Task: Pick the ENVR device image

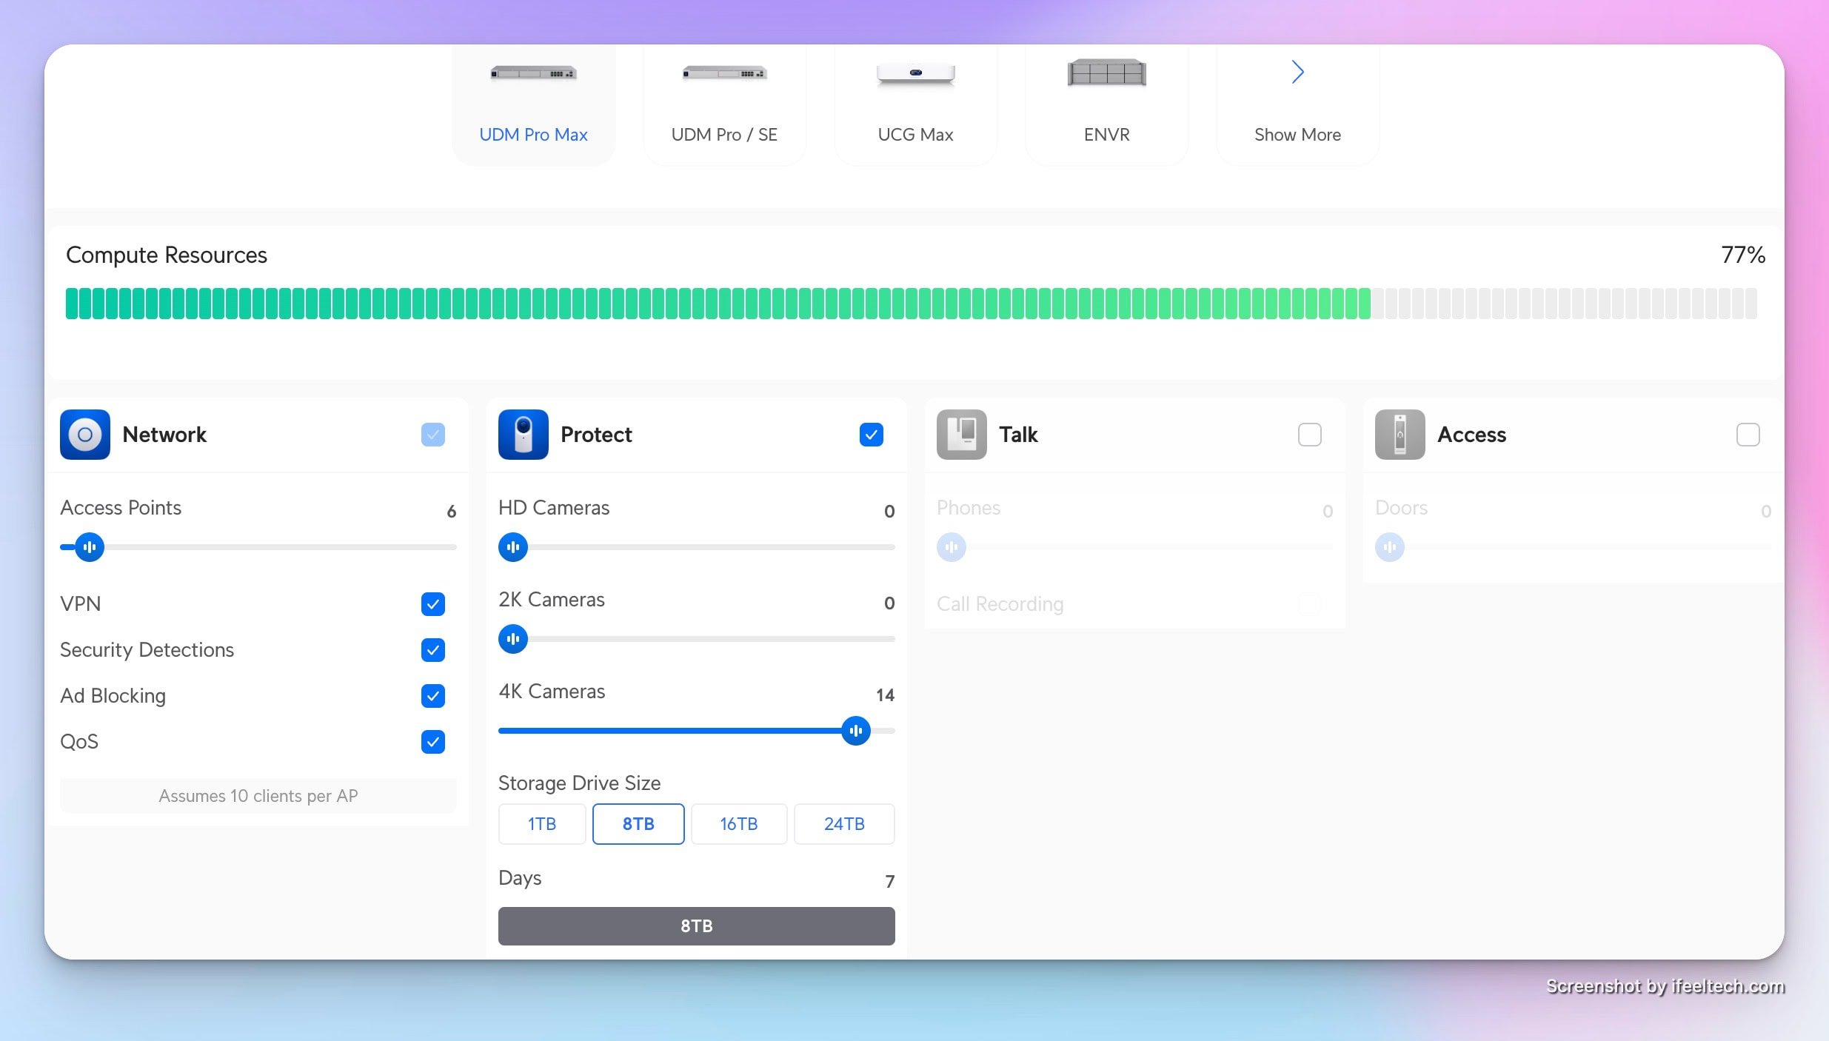Action: point(1106,73)
